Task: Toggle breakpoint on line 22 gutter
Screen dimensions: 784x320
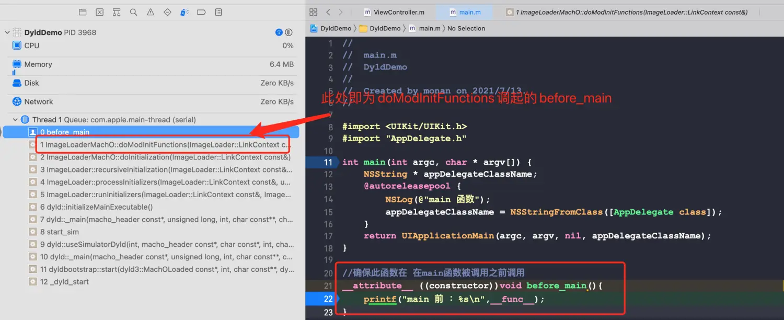Action: (322, 299)
